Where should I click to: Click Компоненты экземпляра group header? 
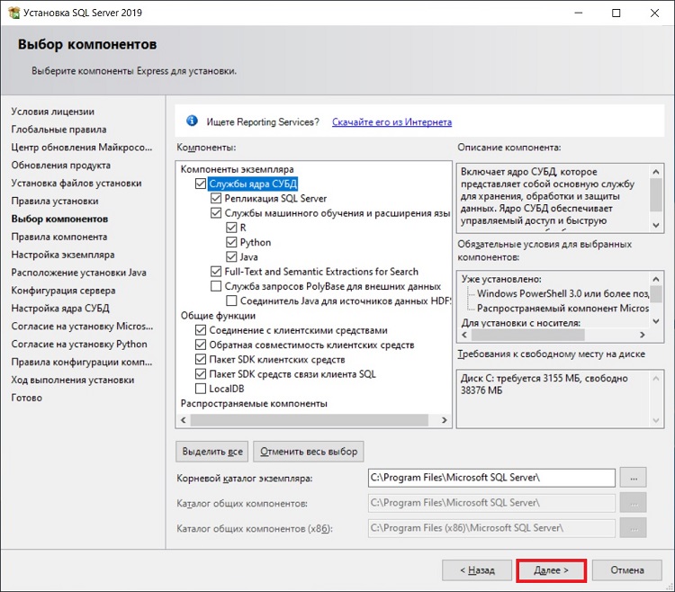pyautogui.click(x=238, y=169)
